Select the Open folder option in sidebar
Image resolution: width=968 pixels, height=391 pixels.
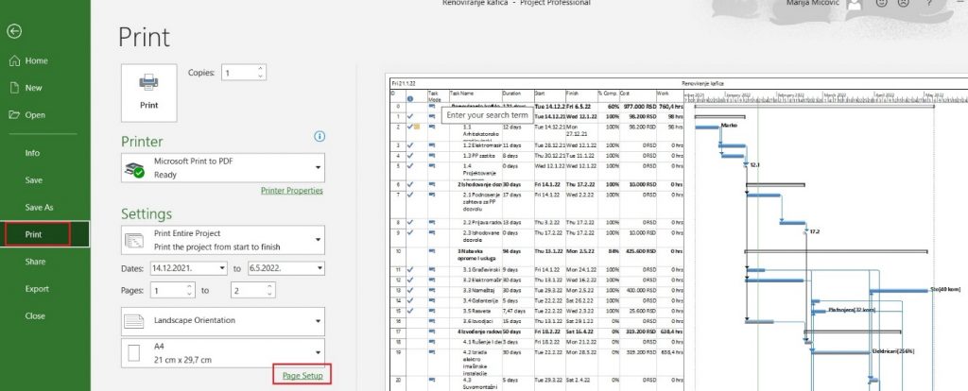click(x=34, y=115)
